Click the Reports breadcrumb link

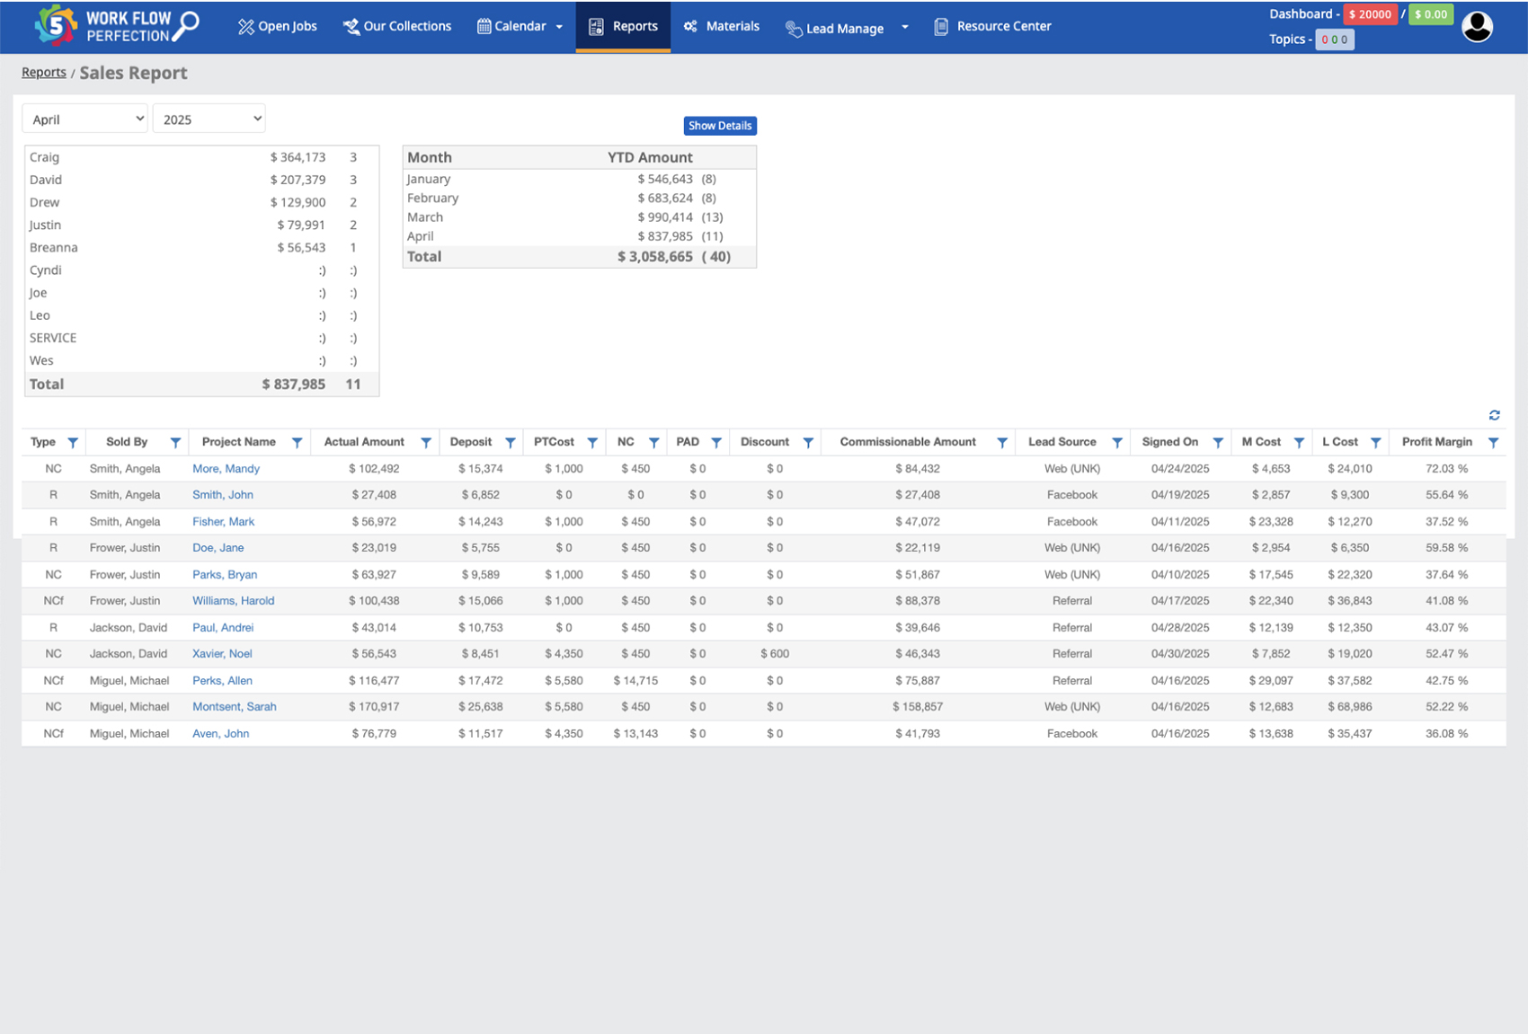click(44, 73)
